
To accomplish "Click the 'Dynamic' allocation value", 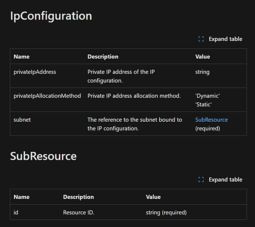I will pos(208,96).
